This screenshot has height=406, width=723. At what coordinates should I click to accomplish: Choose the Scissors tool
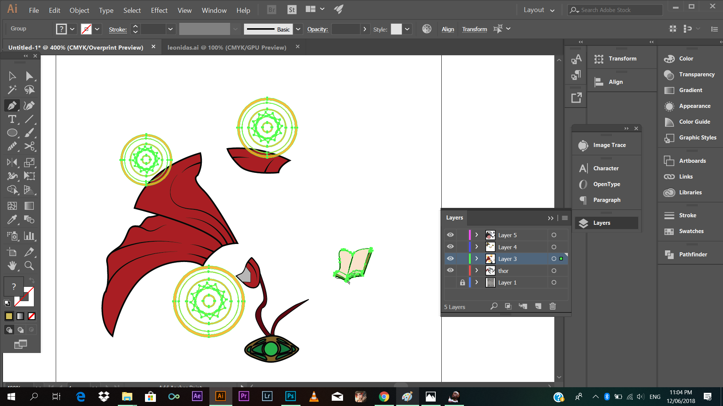coord(29,146)
